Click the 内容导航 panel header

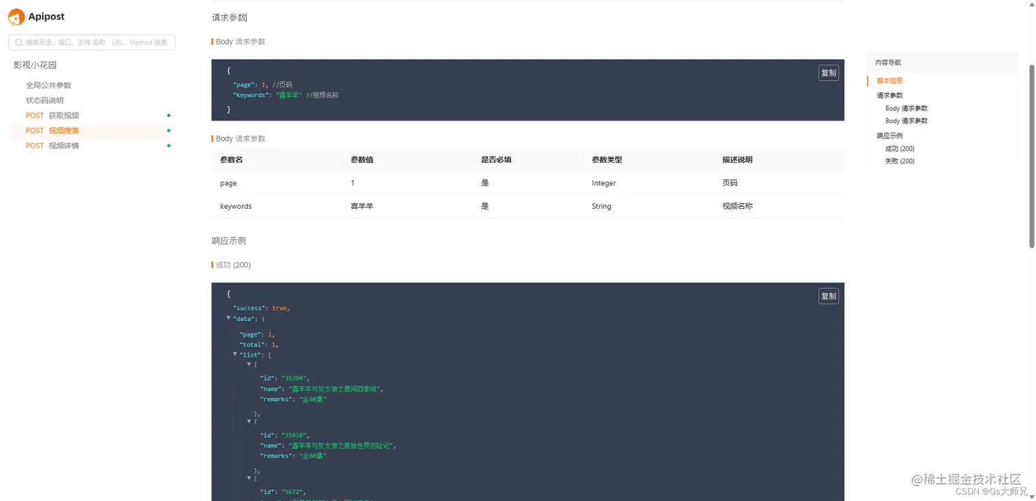pos(942,62)
